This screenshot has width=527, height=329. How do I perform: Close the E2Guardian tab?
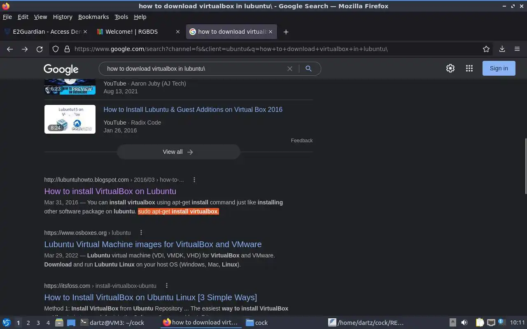point(85,32)
